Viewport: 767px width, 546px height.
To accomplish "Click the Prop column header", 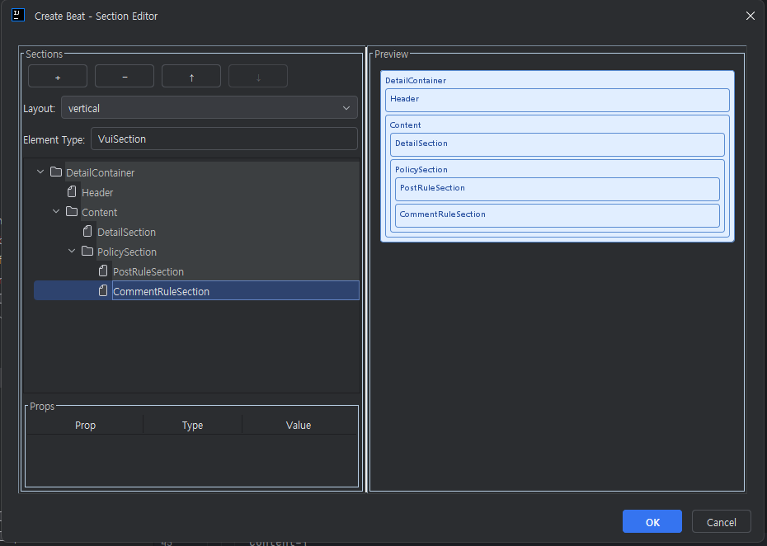I will click(85, 425).
